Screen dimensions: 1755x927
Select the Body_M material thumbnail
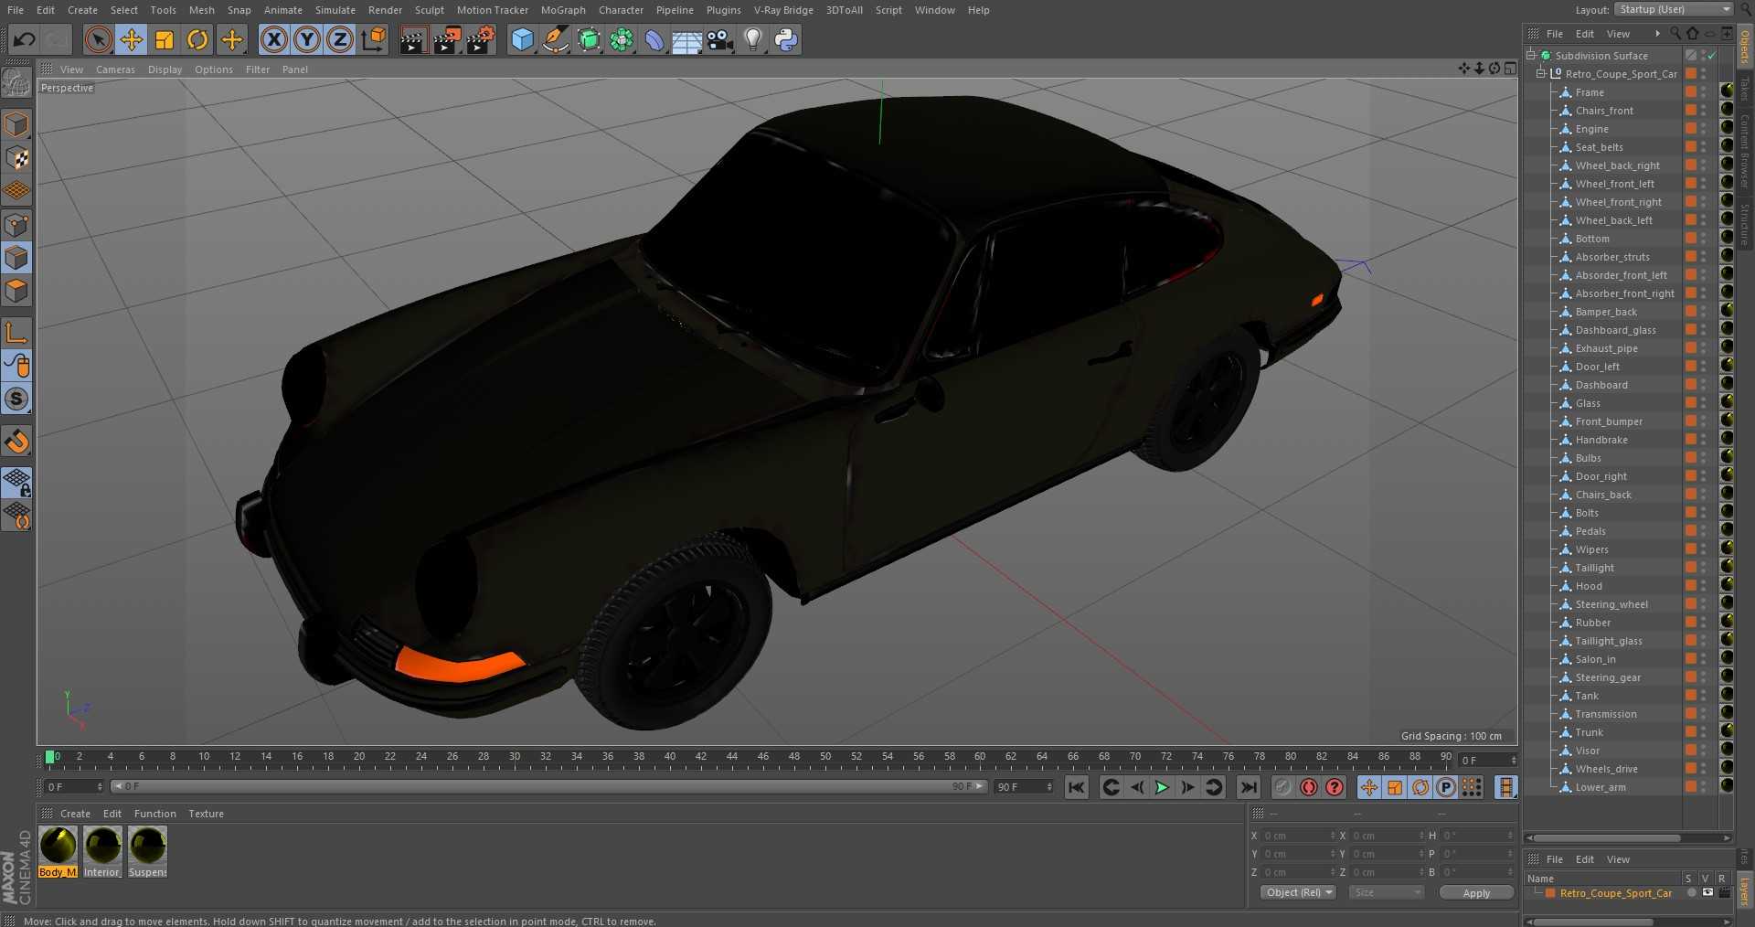point(58,852)
